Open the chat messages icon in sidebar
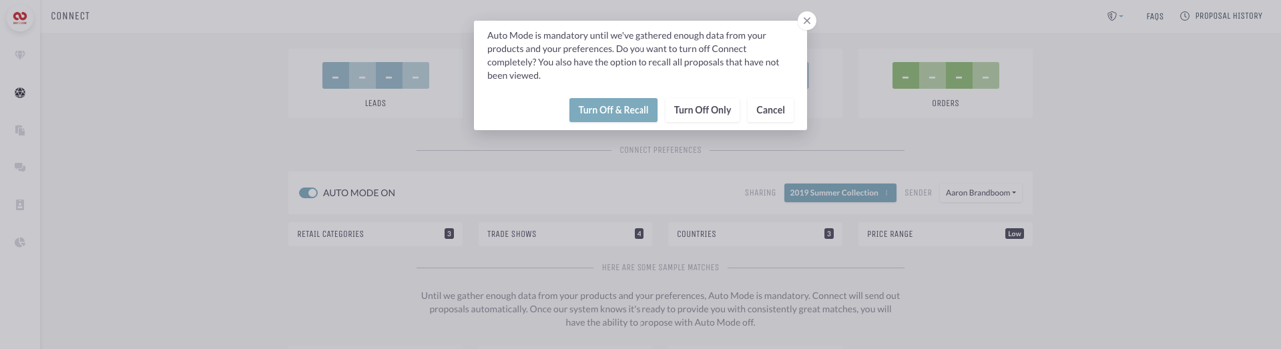The image size is (1281, 349). coord(20,167)
